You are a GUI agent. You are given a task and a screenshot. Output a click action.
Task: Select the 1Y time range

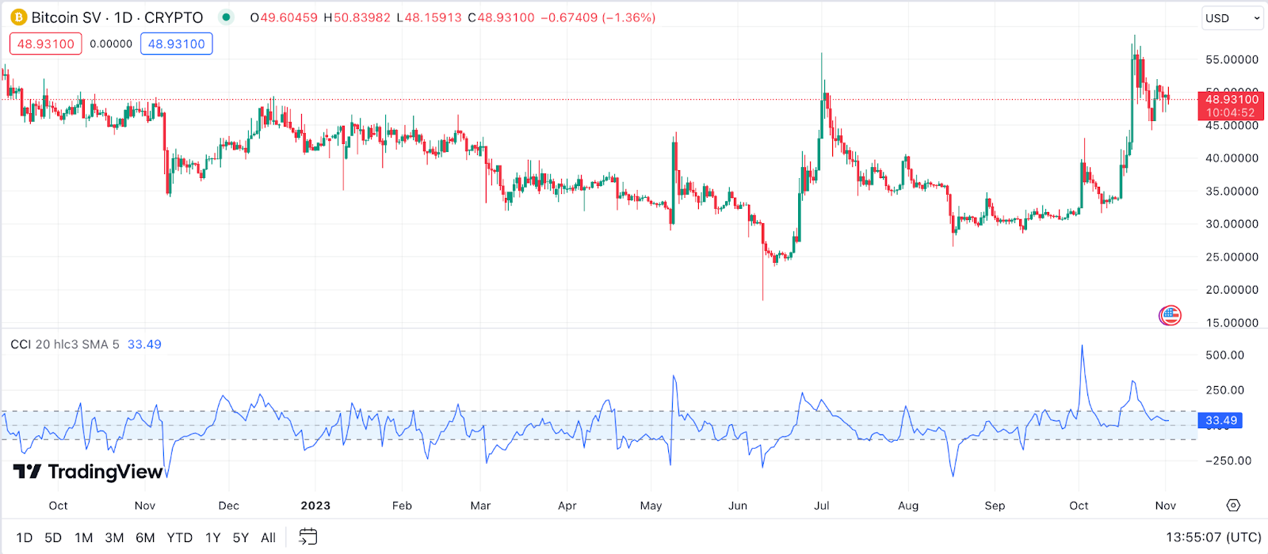click(x=212, y=537)
